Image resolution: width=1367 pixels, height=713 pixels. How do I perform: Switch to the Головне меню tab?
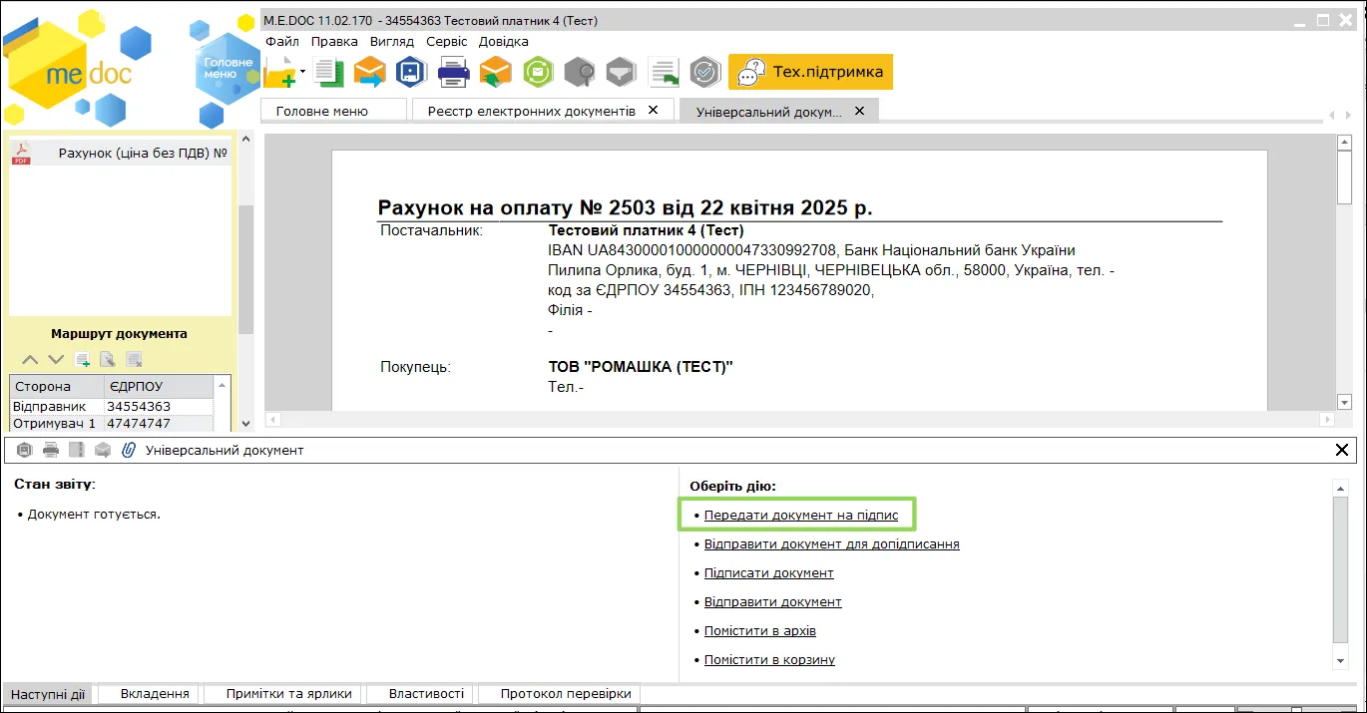(x=333, y=111)
